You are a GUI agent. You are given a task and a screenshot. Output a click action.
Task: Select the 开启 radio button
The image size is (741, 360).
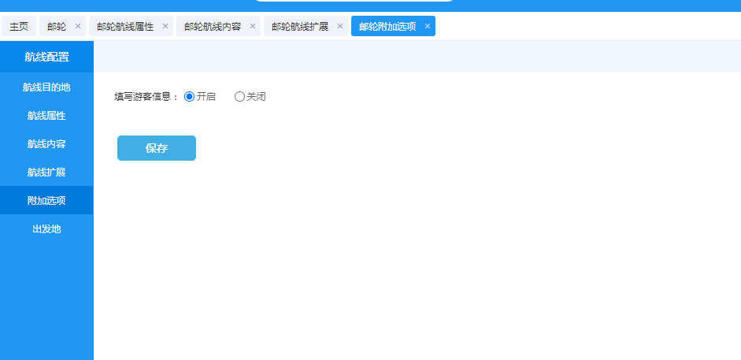[189, 97]
